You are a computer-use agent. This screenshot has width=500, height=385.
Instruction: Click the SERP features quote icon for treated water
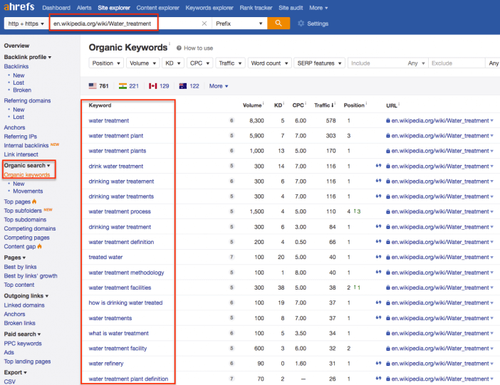pos(378,257)
